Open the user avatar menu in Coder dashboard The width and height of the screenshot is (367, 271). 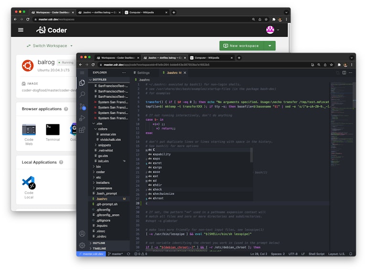pyautogui.click(x=273, y=30)
